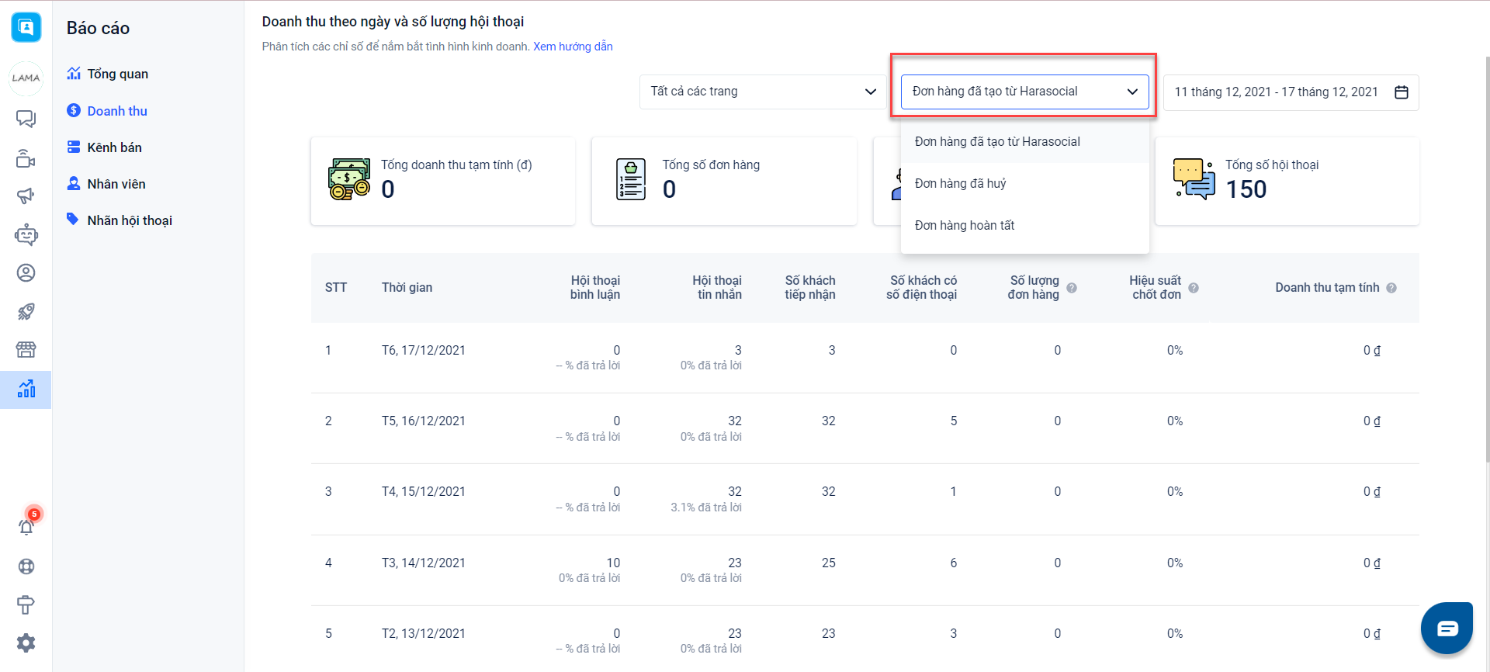Click 3.1% đã trả lời text
The height and width of the screenshot is (672, 1490).
(706, 507)
